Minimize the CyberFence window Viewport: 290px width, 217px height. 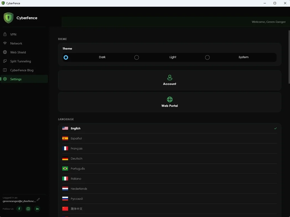click(265, 3)
